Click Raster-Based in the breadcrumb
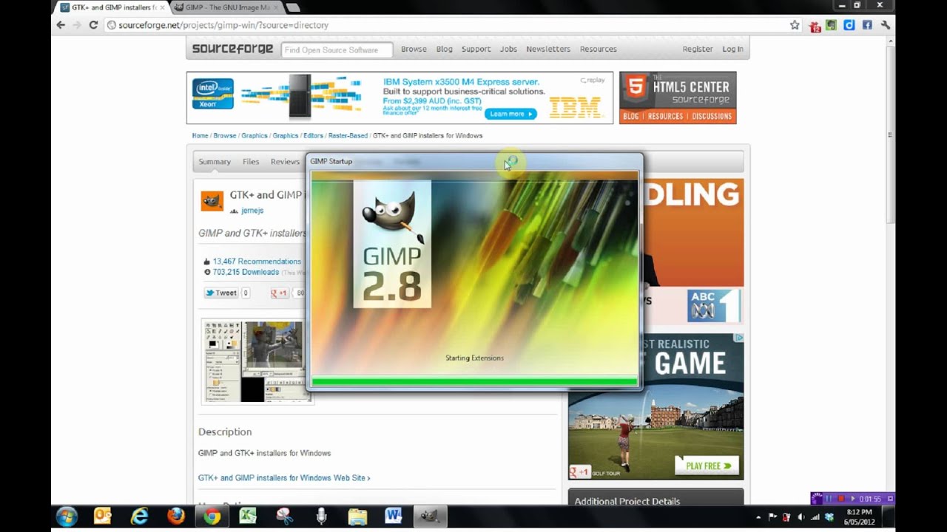The image size is (947, 532). (x=348, y=136)
